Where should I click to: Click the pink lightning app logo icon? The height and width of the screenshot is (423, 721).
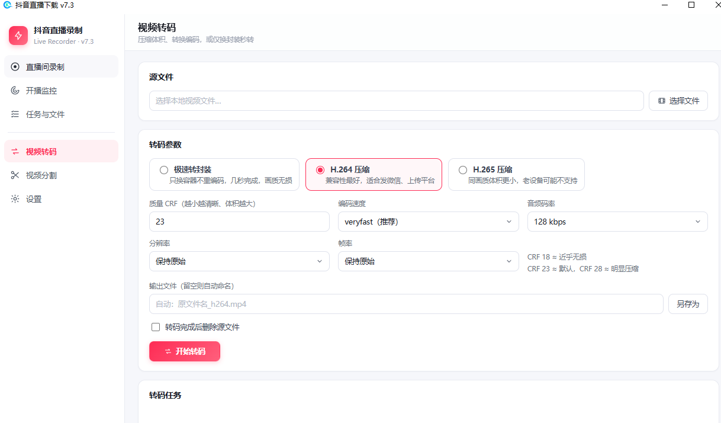(x=18, y=36)
